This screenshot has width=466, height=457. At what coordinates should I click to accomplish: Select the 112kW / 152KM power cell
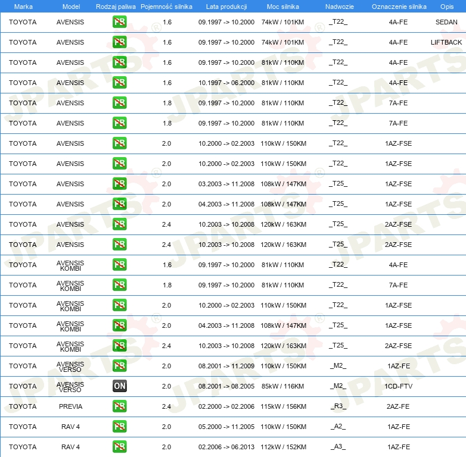[x=283, y=447]
